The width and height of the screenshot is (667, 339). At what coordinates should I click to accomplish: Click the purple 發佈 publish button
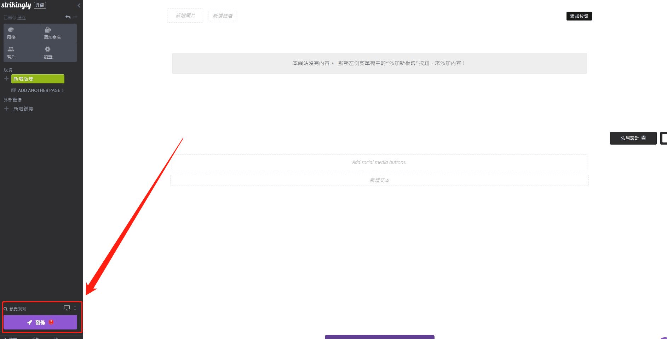point(40,322)
